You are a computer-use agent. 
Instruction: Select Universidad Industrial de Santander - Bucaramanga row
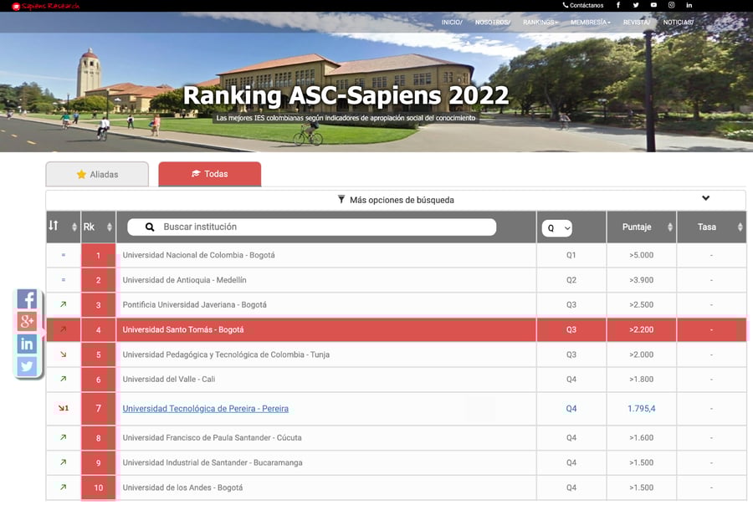coord(397,462)
